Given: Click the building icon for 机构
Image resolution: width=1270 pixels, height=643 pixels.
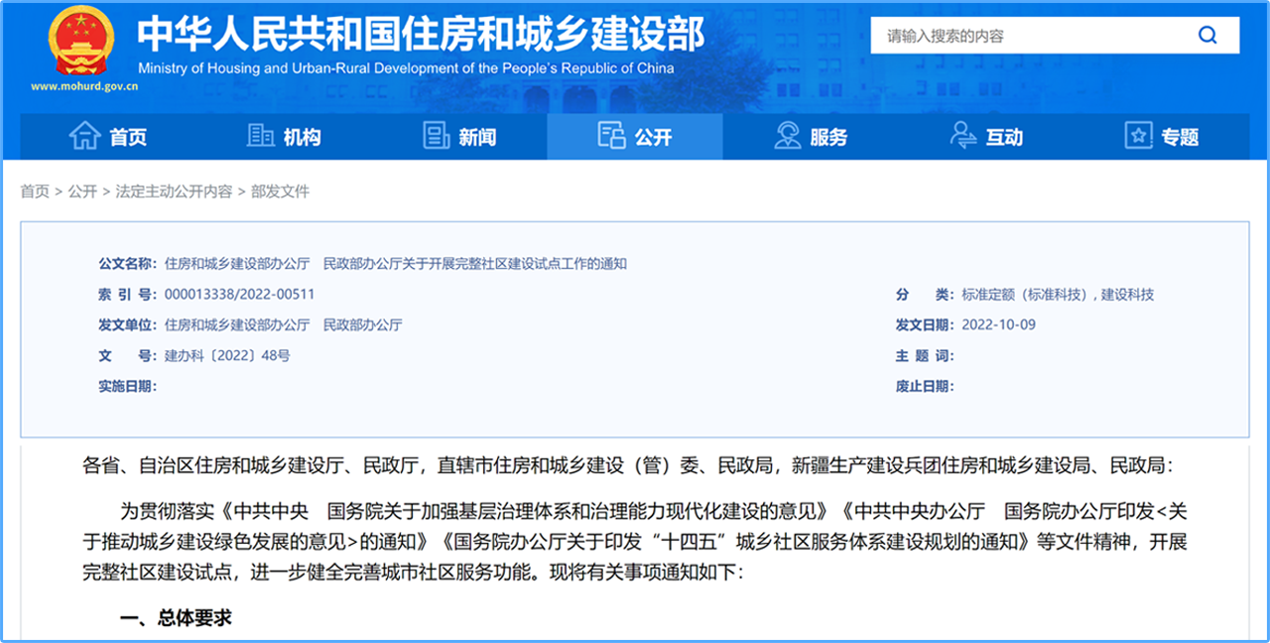Looking at the screenshot, I should [261, 136].
